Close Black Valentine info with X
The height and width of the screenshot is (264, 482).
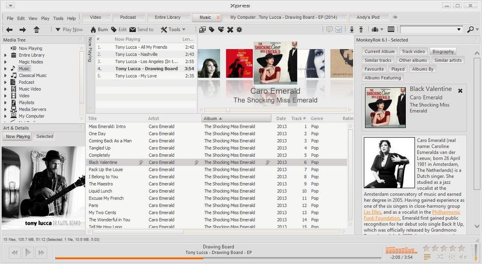(x=460, y=91)
